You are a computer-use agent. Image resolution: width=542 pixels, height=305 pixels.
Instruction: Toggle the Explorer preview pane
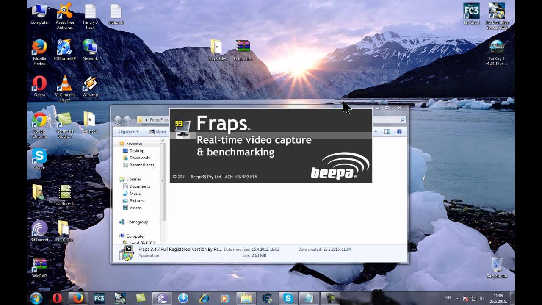click(387, 132)
